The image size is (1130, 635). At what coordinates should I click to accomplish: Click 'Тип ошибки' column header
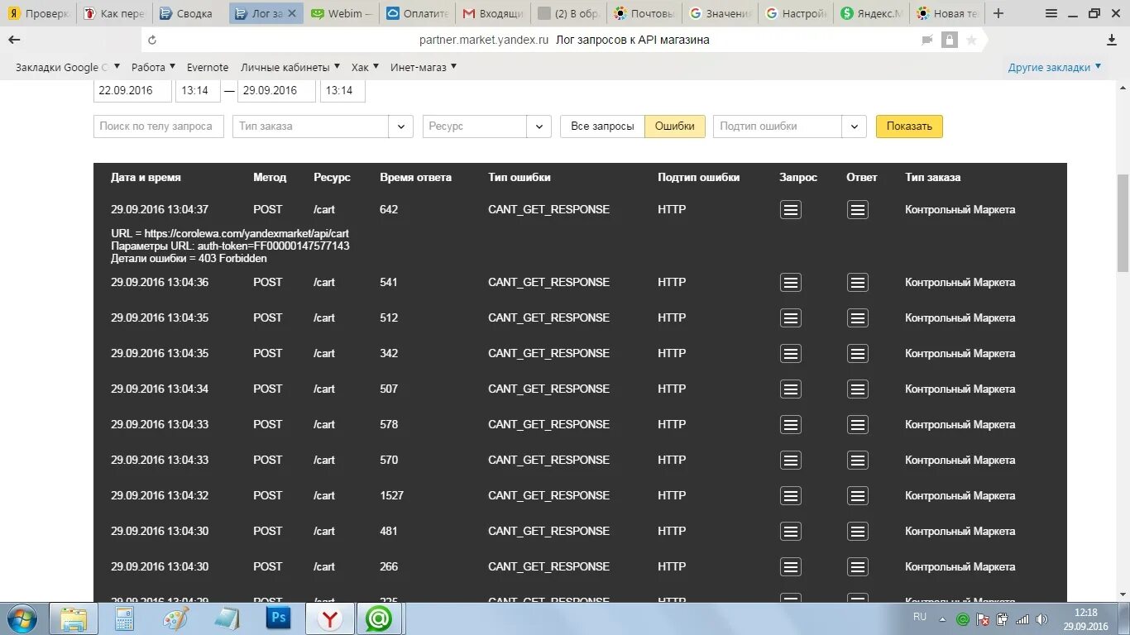520,178
